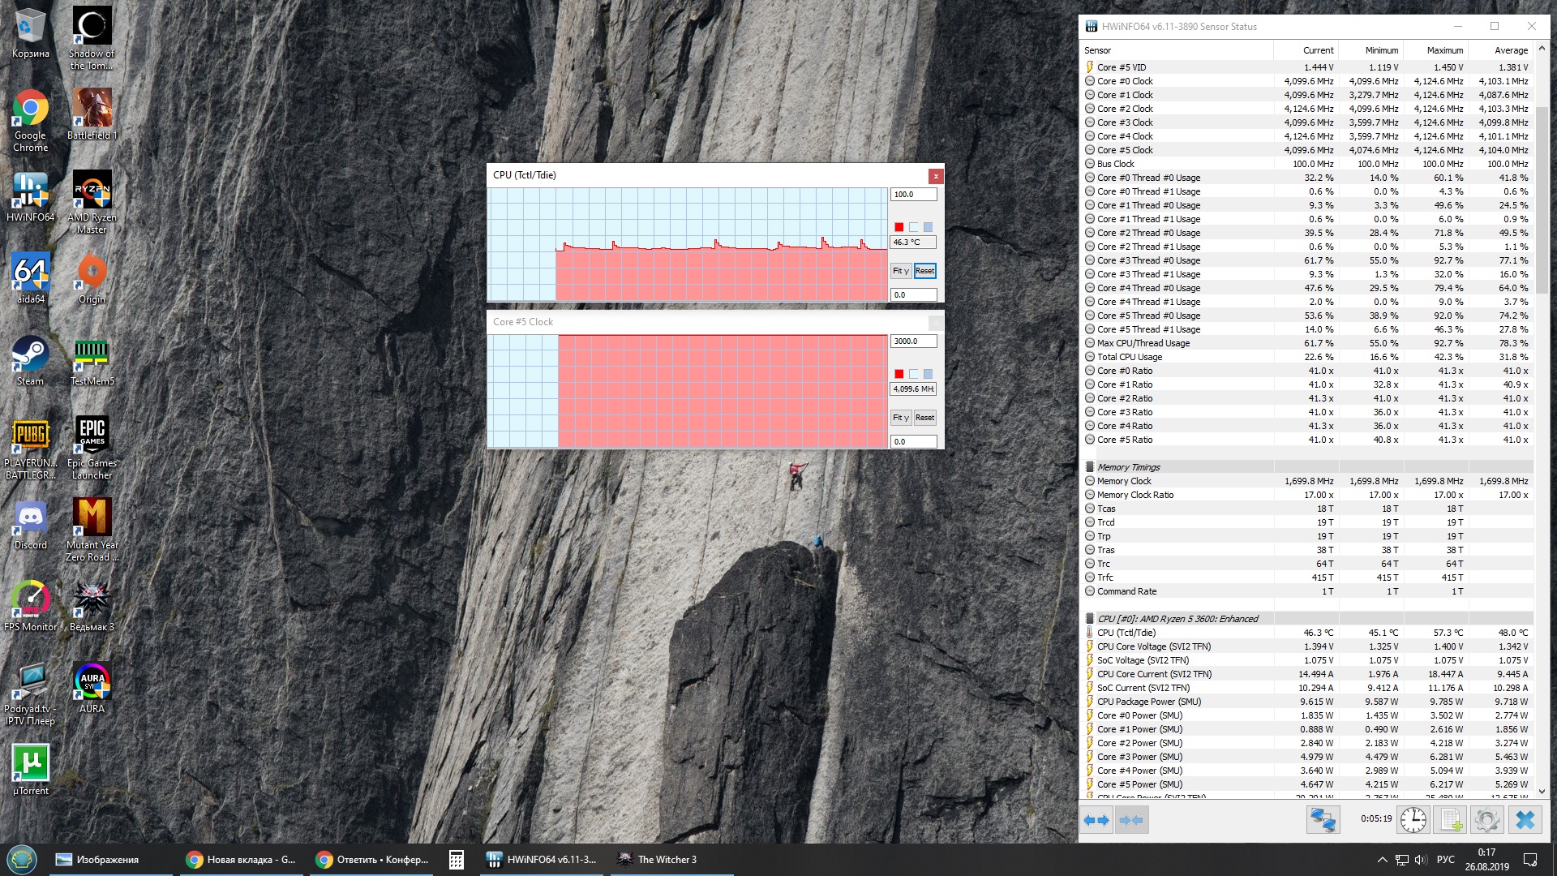Click the Maximum column header
Viewport: 1557px width, 876px height.
click(1444, 50)
